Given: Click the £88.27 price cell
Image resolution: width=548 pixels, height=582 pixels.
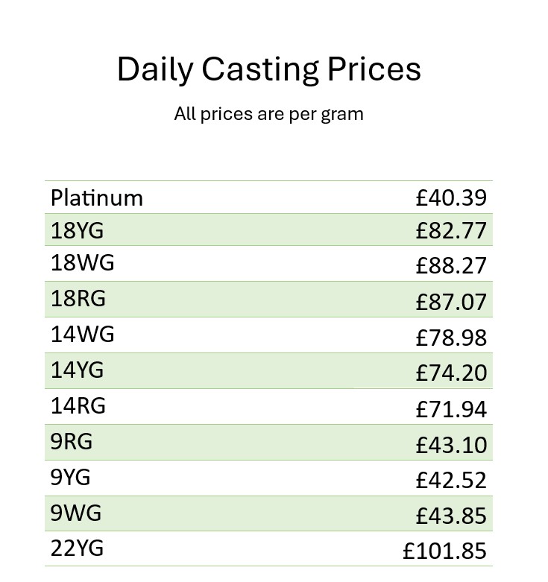Looking at the screenshot, I should pyautogui.click(x=451, y=266).
